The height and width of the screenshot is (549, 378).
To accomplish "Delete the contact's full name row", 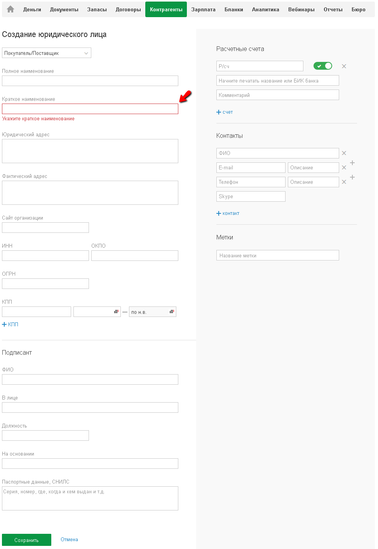I will tap(344, 153).
